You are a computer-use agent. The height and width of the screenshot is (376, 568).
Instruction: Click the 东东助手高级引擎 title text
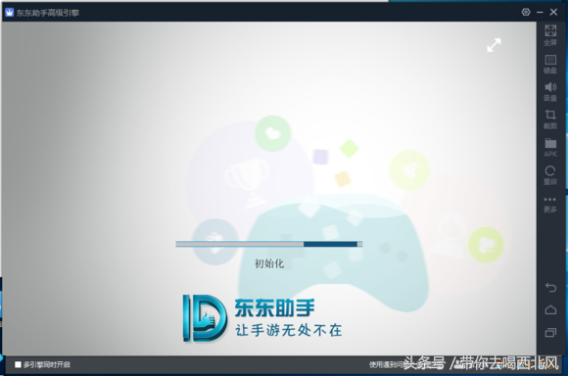click(x=47, y=13)
